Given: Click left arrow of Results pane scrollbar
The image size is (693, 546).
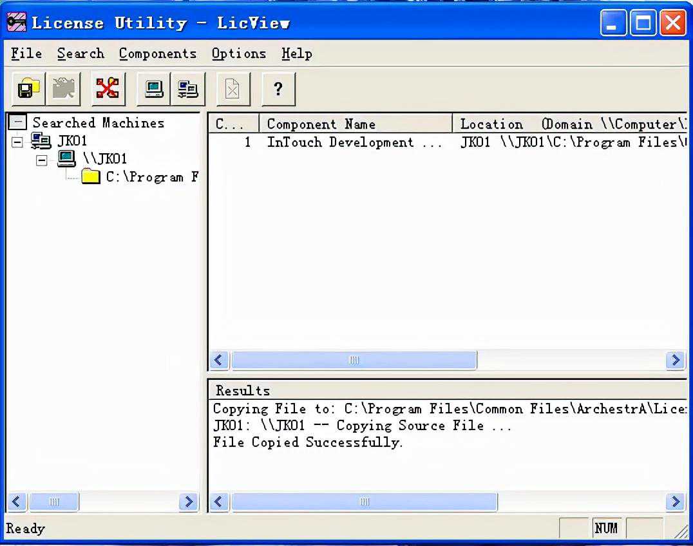Looking at the screenshot, I should (219, 502).
